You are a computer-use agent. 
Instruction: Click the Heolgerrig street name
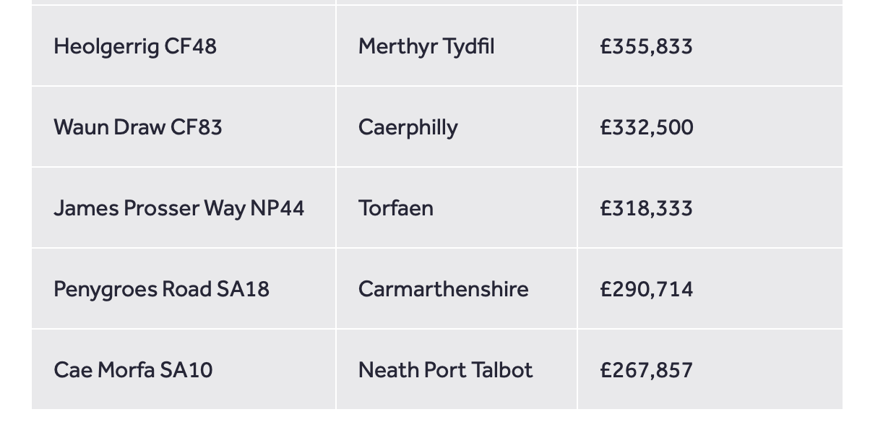(107, 47)
